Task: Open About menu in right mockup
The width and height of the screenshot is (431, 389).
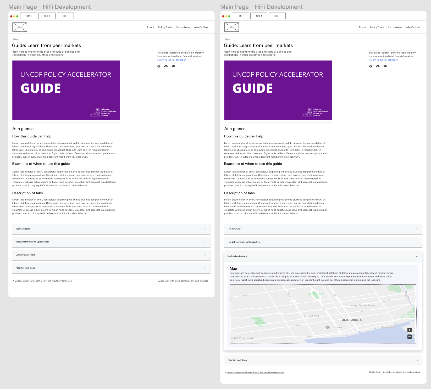Action: click(x=362, y=27)
